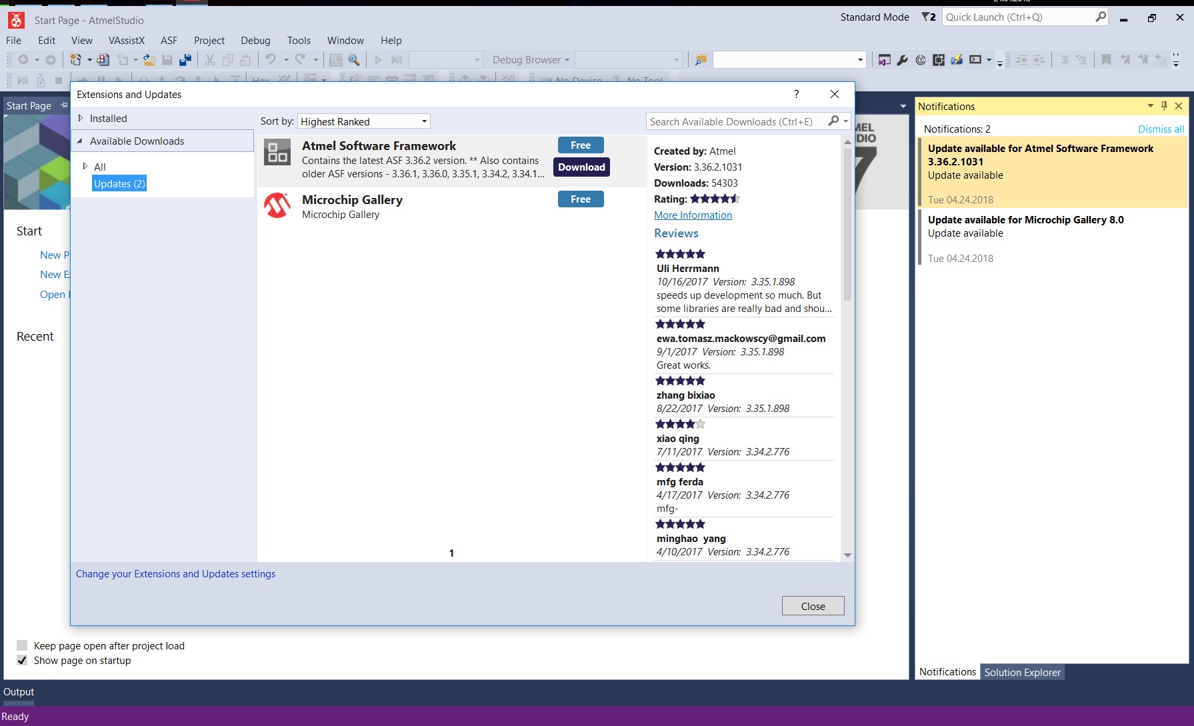Click the Cut scissors icon
1194x726 pixels.
pos(209,60)
